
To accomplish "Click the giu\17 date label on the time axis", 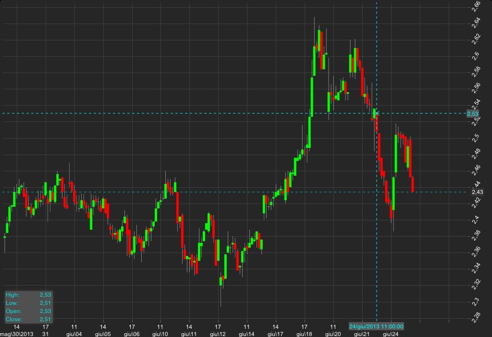I will (x=276, y=334).
